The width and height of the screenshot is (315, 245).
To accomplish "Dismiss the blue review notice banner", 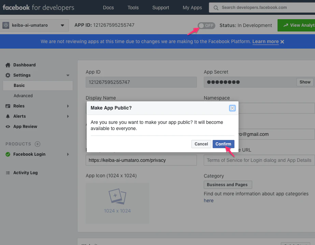I will tap(282, 42).
